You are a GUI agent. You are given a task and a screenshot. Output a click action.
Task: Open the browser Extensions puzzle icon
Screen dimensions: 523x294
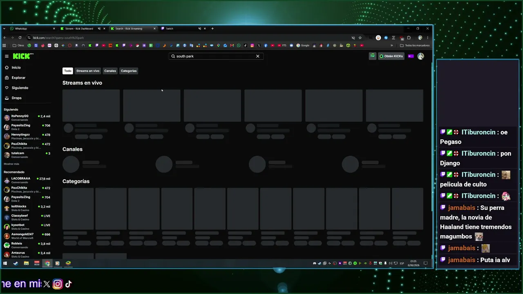pos(409,38)
